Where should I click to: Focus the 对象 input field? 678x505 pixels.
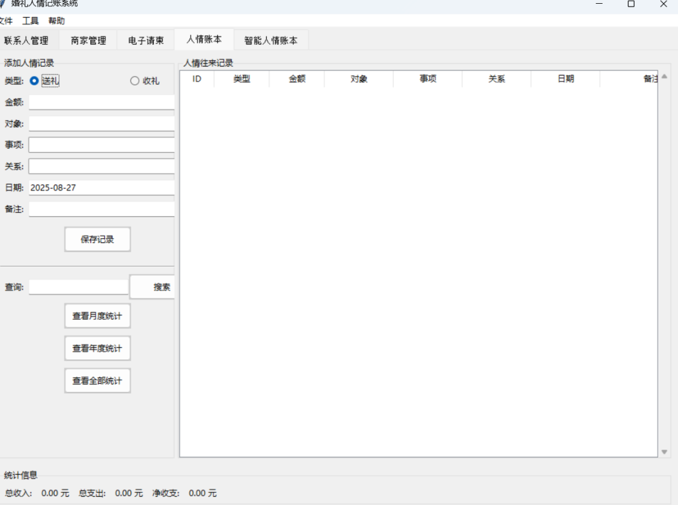point(102,124)
